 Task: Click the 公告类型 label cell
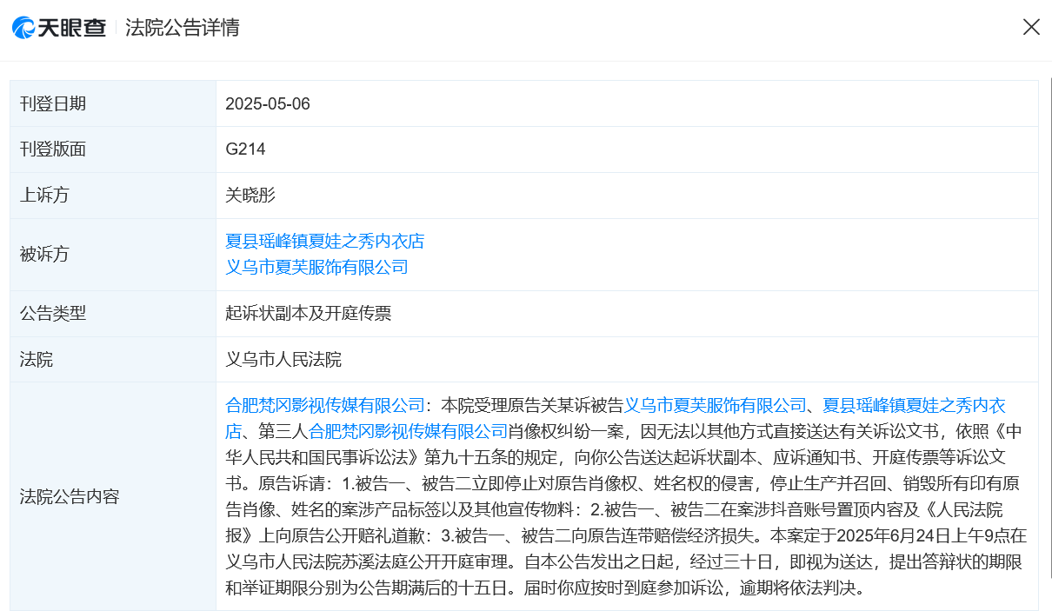pyautogui.click(x=113, y=313)
